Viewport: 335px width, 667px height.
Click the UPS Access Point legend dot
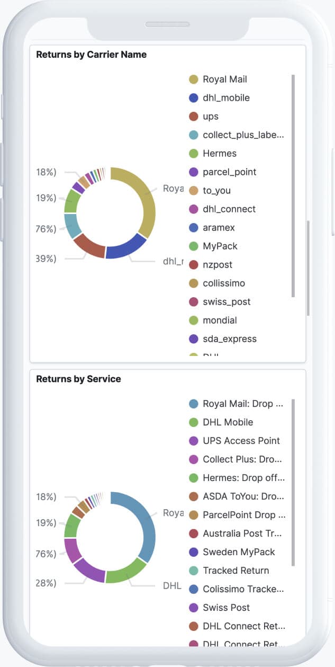point(195,441)
